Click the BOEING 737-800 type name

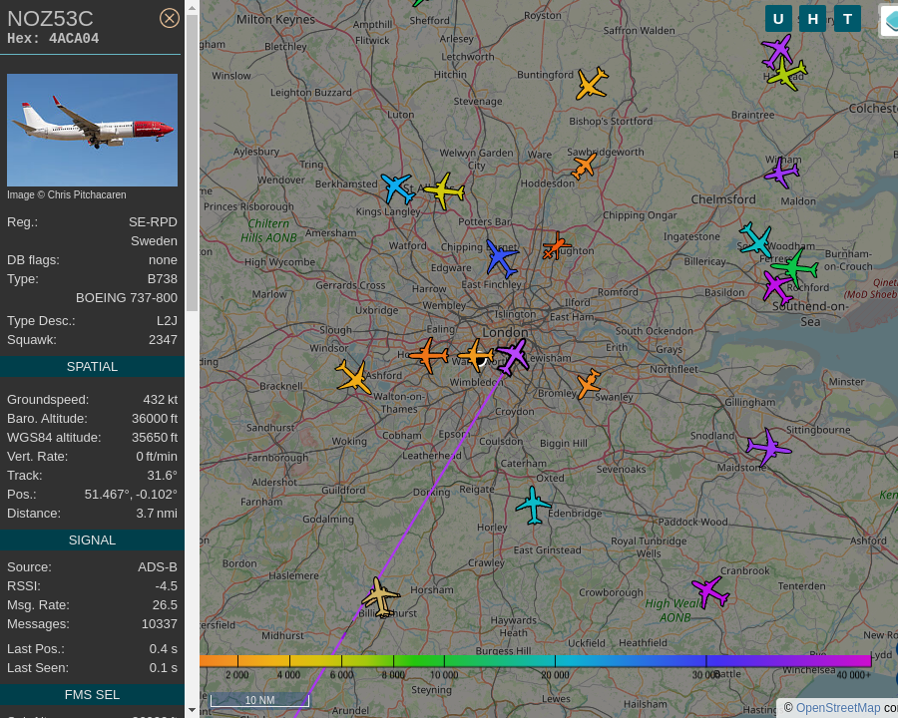click(127, 298)
